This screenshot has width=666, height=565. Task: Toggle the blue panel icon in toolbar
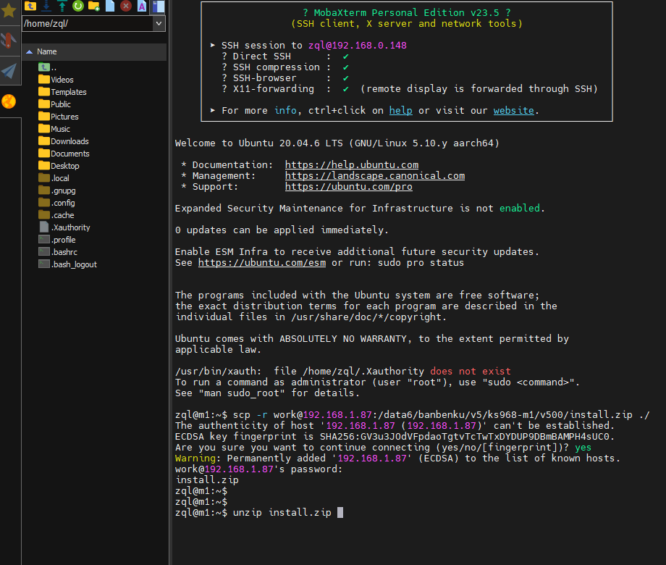point(158,6)
